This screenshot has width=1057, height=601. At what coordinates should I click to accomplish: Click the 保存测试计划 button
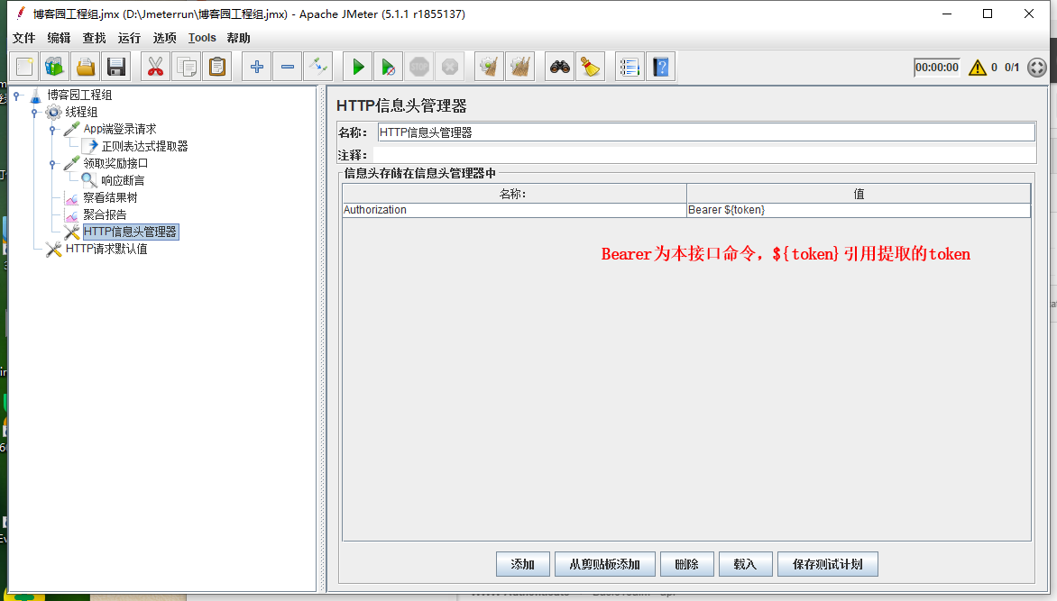(827, 564)
